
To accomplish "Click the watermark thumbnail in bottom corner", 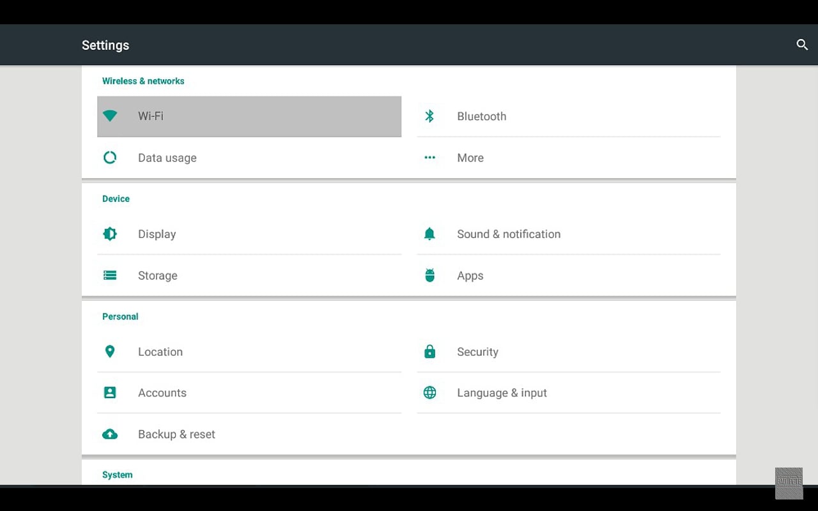I will click(789, 483).
